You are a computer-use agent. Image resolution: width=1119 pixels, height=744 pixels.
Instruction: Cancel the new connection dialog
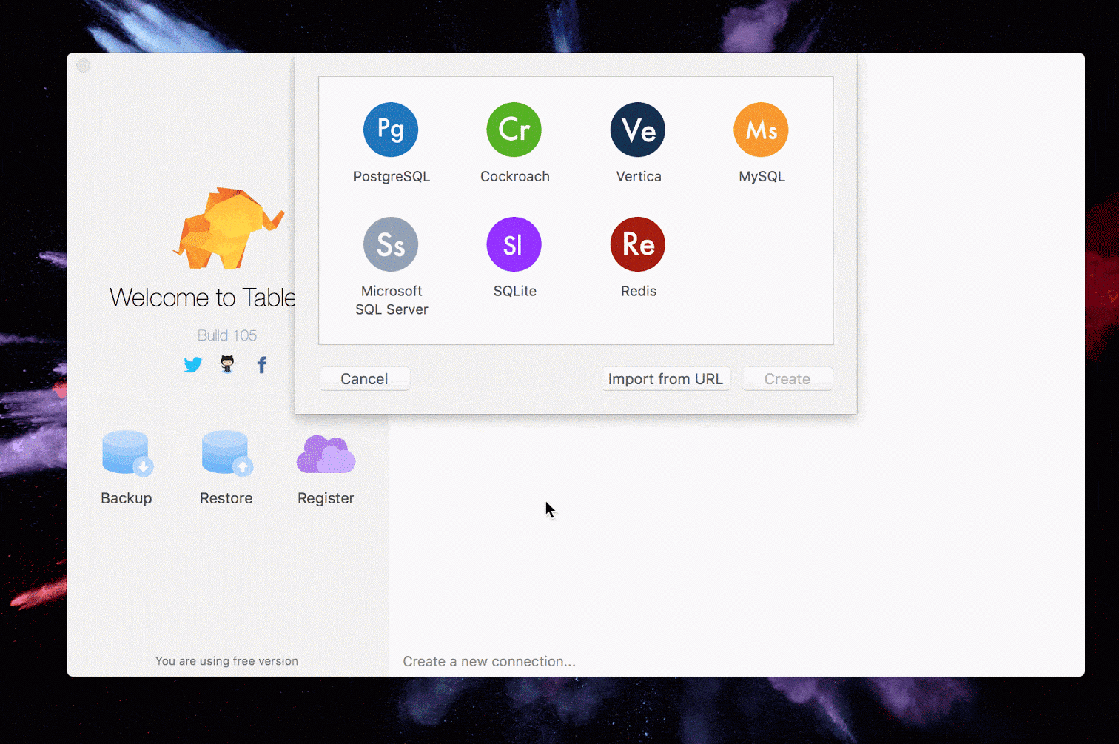tap(364, 379)
